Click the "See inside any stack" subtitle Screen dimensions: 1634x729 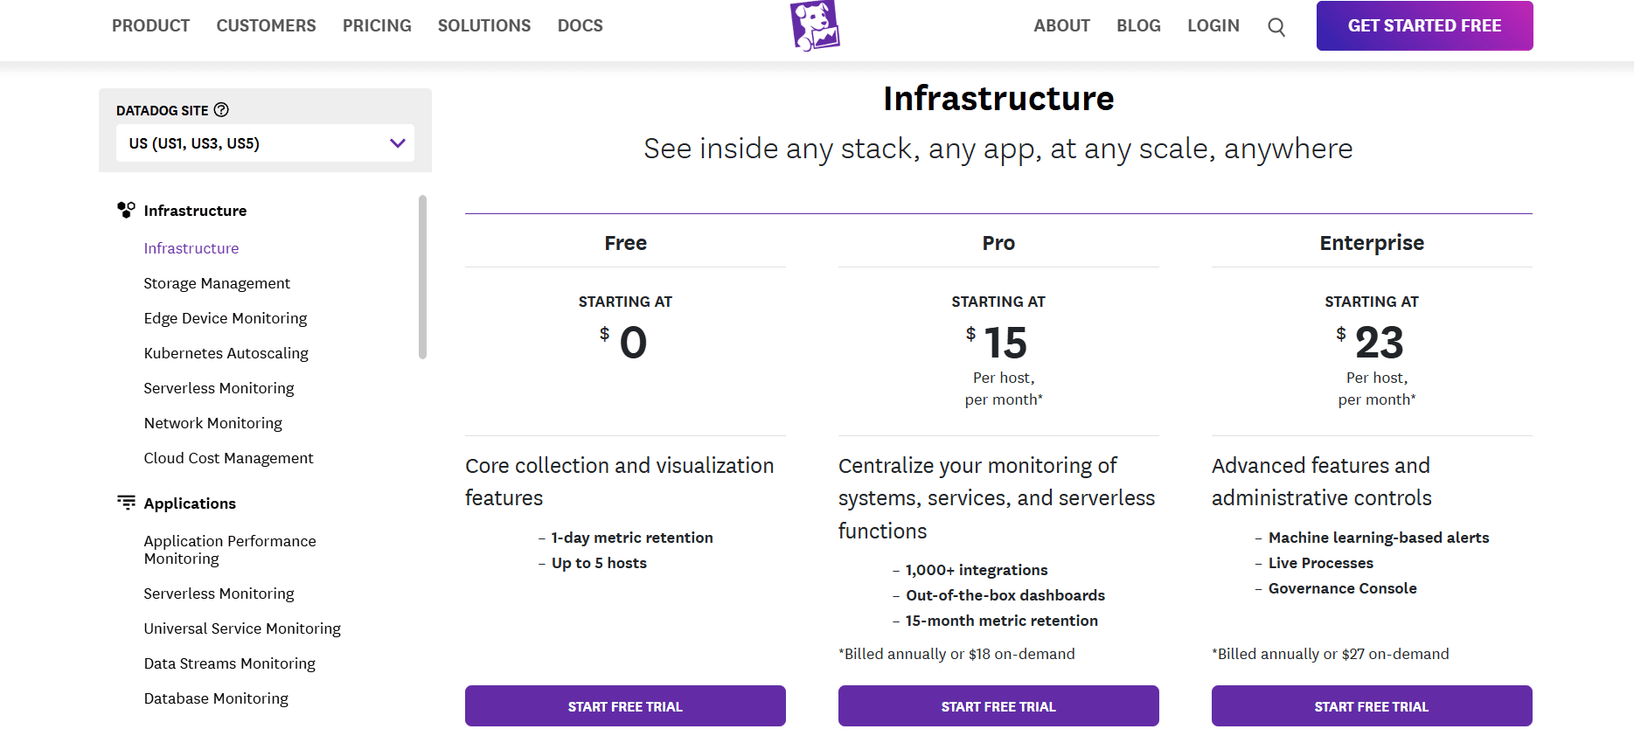click(x=998, y=149)
